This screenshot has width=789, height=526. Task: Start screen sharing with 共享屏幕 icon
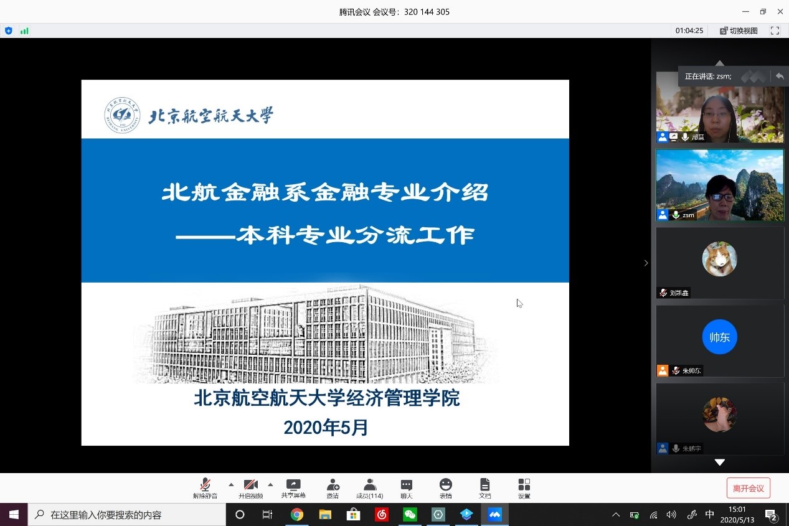(x=293, y=488)
